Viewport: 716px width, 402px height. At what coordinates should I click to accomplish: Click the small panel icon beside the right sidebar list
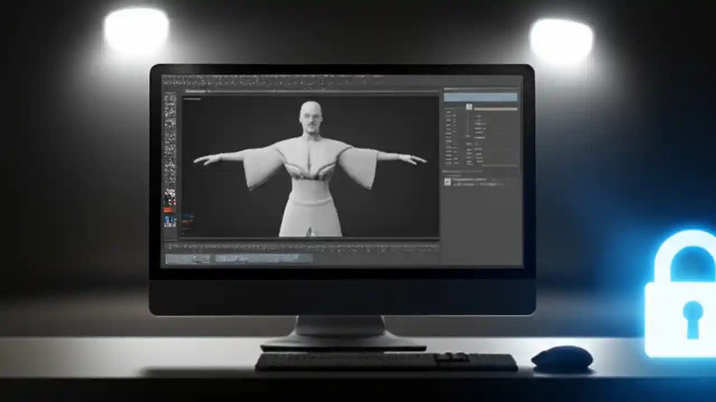[x=446, y=181]
